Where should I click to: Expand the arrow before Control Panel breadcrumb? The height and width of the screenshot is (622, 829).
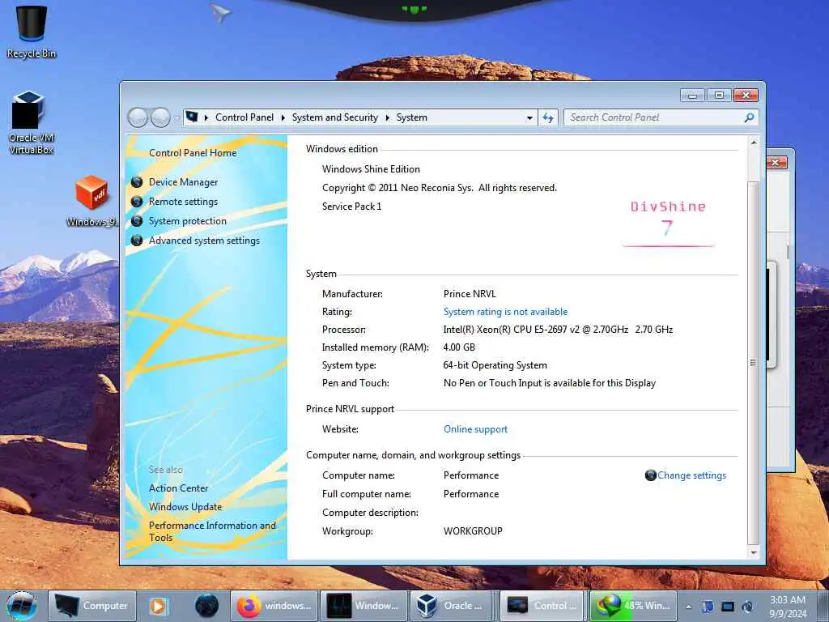pyautogui.click(x=206, y=117)
